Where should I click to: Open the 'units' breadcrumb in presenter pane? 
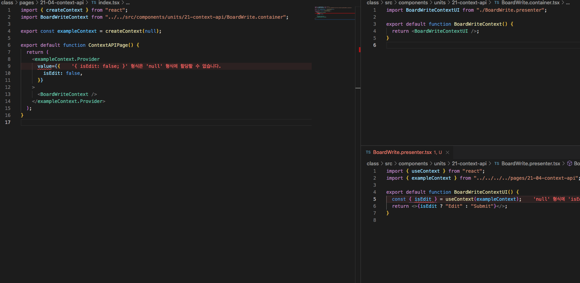[440, 164]
